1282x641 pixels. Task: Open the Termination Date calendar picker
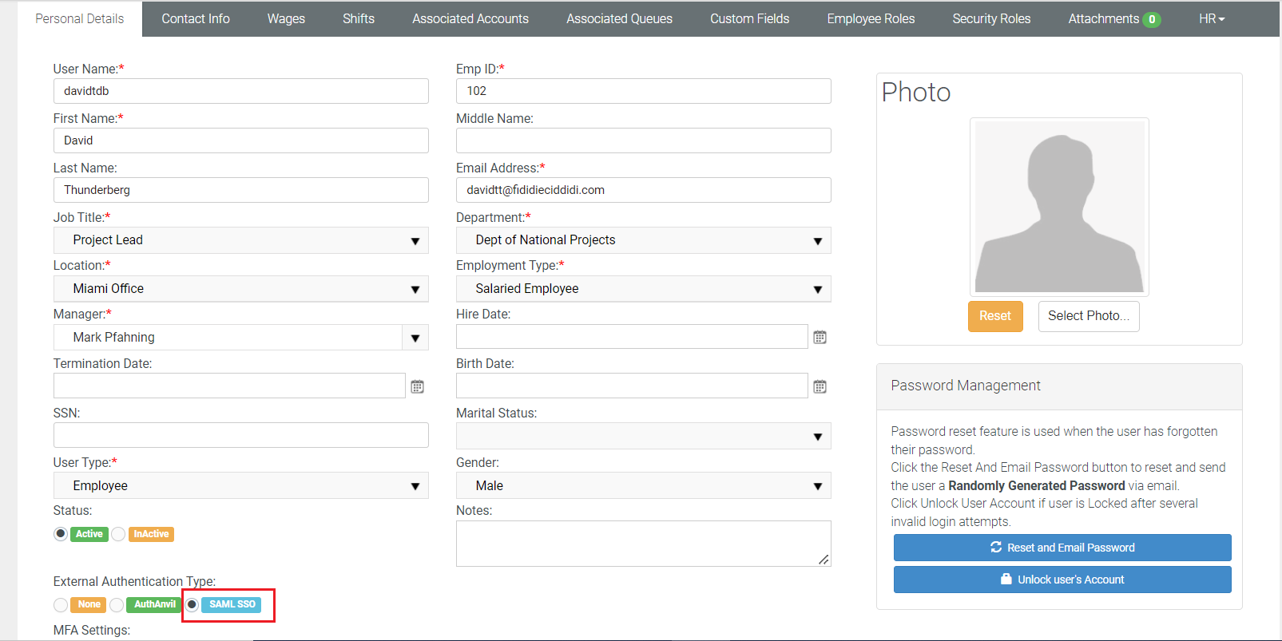click(417, 386)
